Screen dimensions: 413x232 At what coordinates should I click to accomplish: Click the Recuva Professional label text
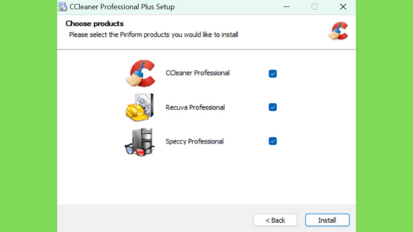pos(195,107)
